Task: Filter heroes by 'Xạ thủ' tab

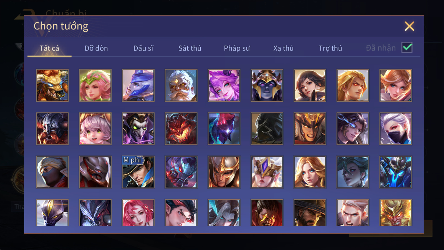Action: click(x=283, y=48)
